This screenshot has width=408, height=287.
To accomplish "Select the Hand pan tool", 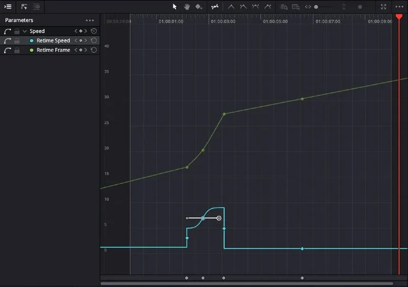I will (x=187, y=7).
